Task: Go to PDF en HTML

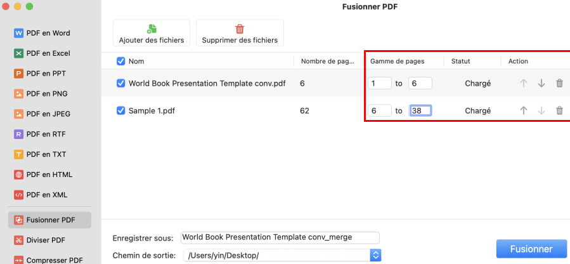Action: pyautogui.click(x=43, y=175)
